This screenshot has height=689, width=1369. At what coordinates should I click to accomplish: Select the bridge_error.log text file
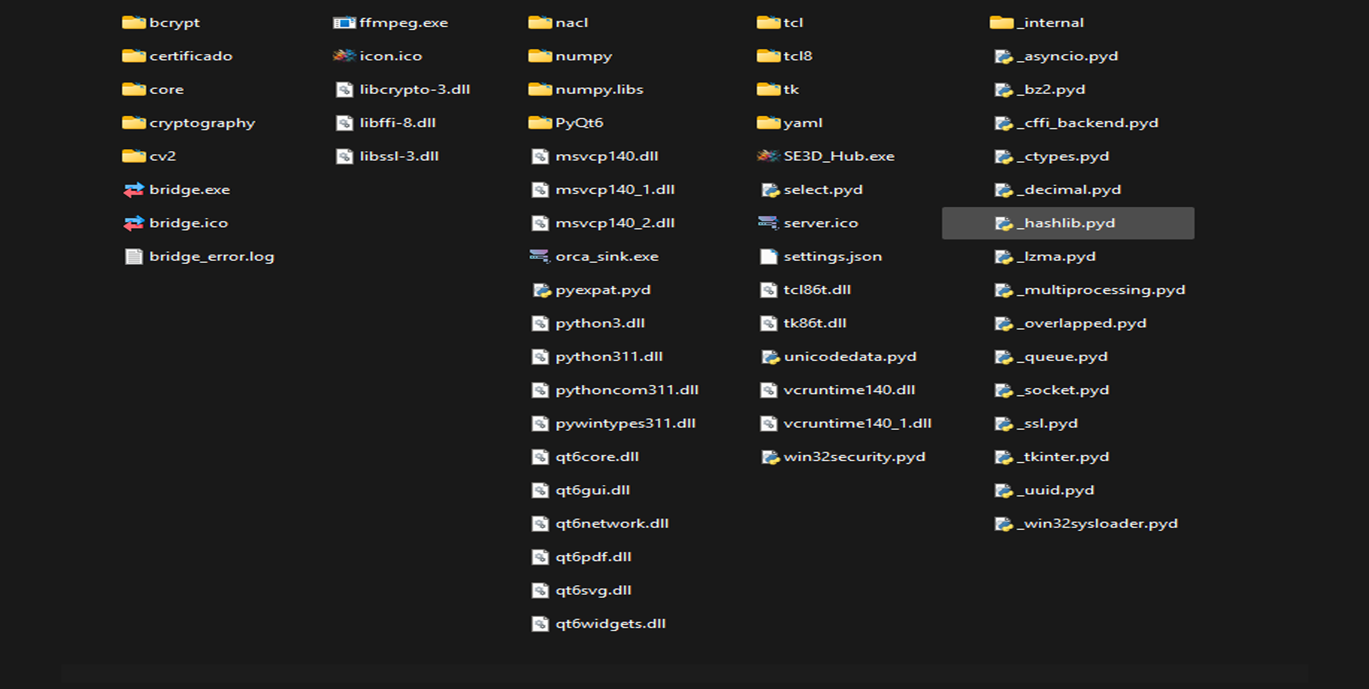(x=211, y=257)
